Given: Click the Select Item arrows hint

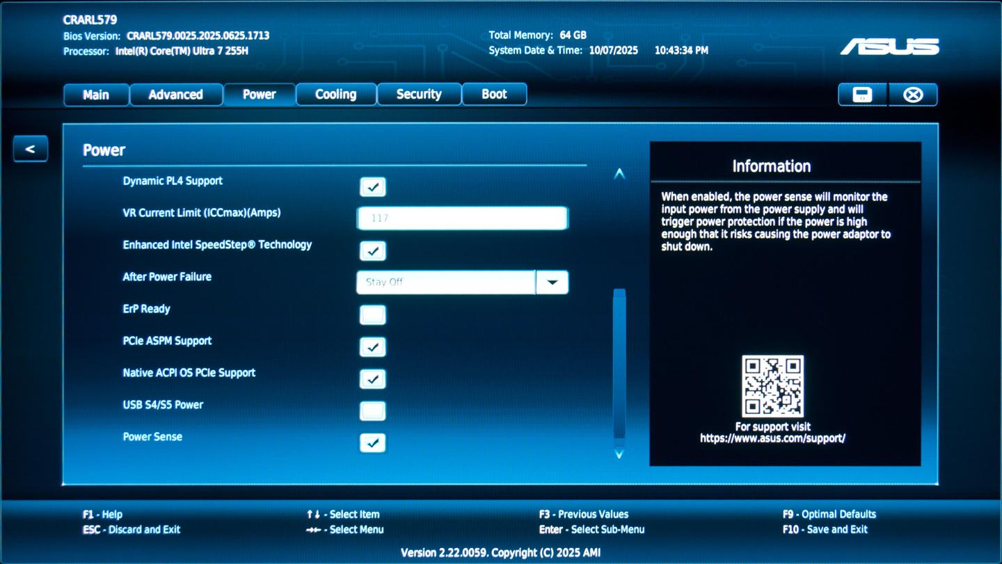Looking at the screenshot, I should click(343, 515).
